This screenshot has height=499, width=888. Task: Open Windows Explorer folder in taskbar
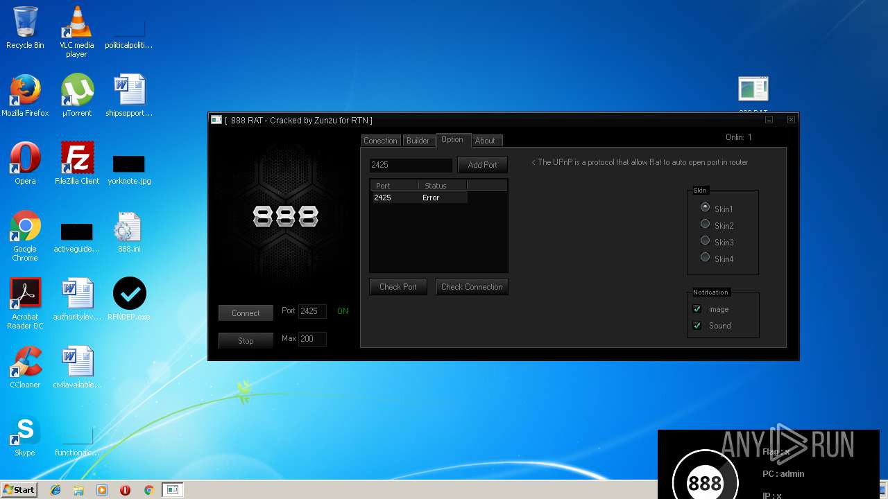[78, 490]
